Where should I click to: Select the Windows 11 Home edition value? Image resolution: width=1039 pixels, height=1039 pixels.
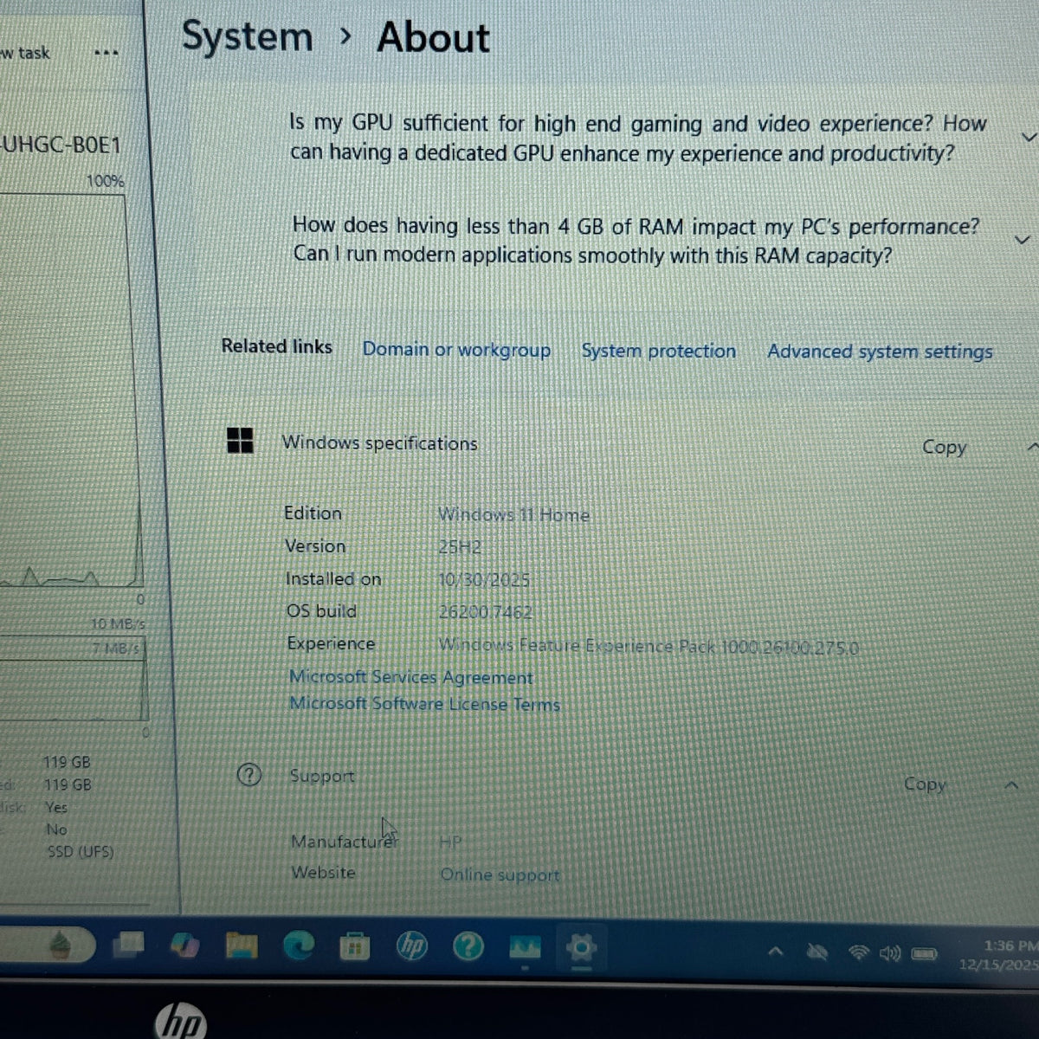point(513,514)
